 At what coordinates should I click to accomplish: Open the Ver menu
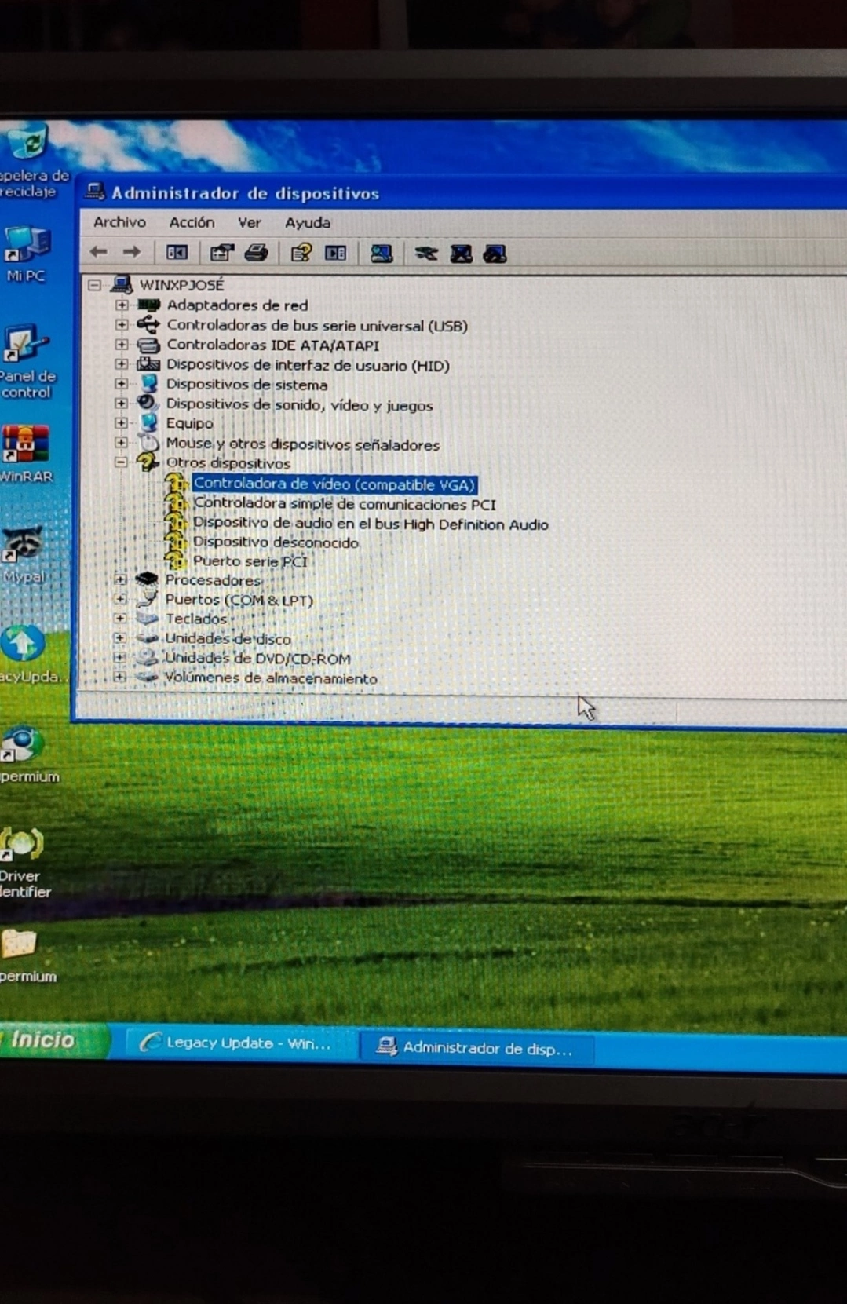(x=250, y=223)
